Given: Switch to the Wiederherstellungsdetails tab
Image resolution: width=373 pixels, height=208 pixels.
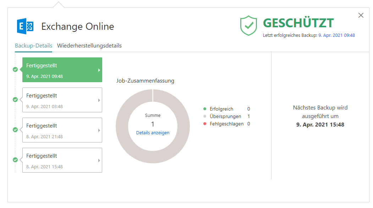Looking at the screenshot, I should coord(90,46).
